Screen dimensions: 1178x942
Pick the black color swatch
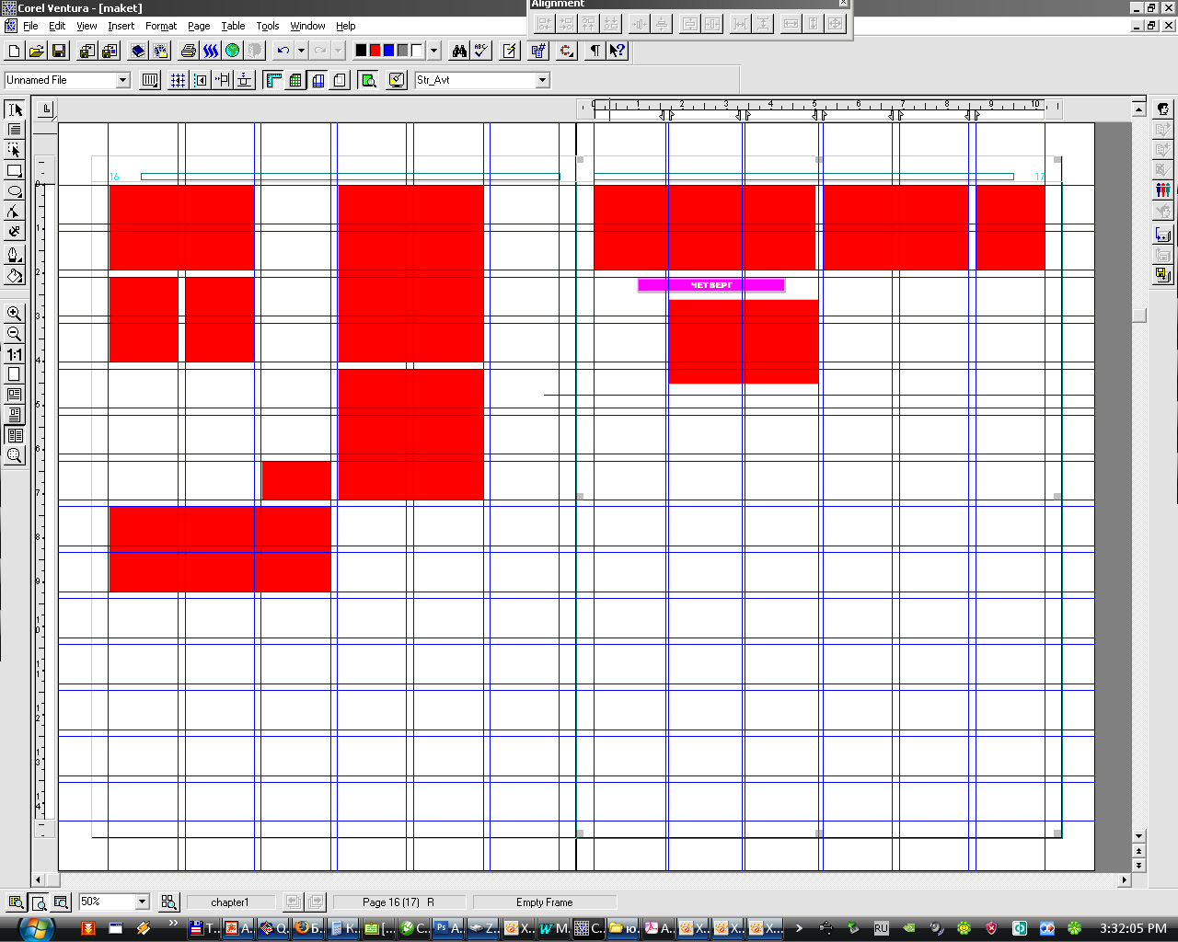click(362, 51)
